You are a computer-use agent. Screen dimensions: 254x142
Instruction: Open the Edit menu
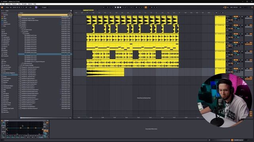pyautogui.click(x=5, y=4)
